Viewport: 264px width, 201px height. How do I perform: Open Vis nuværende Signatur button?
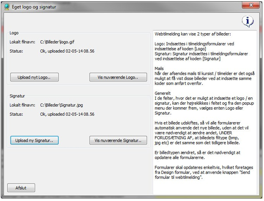click(118, 140)
